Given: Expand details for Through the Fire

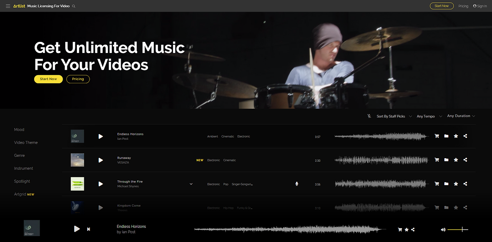Looking at the screenshot, I should click(191, 184).
